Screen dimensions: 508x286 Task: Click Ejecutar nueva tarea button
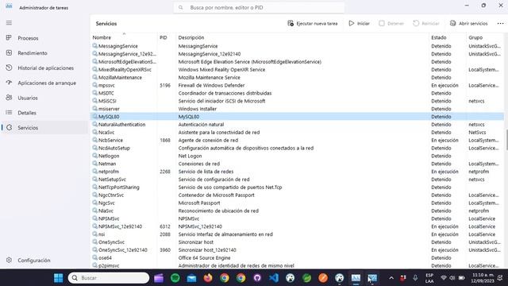point(313,23)
